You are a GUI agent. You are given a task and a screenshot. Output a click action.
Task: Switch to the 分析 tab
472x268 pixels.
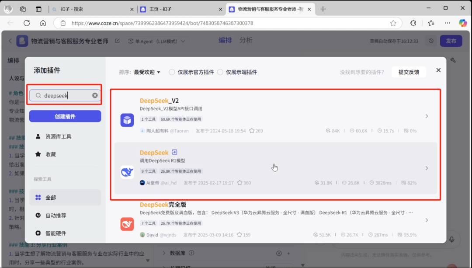(x=245, y=40)
